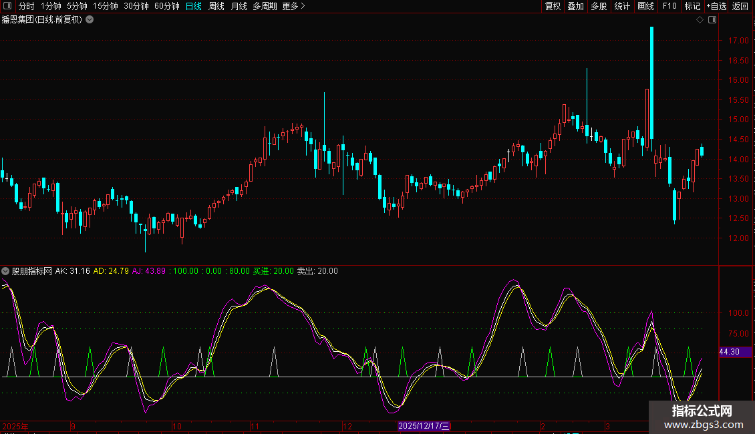Open the 多股 multi-stock view
Viewport: 755px width, 434px height.
599,6
